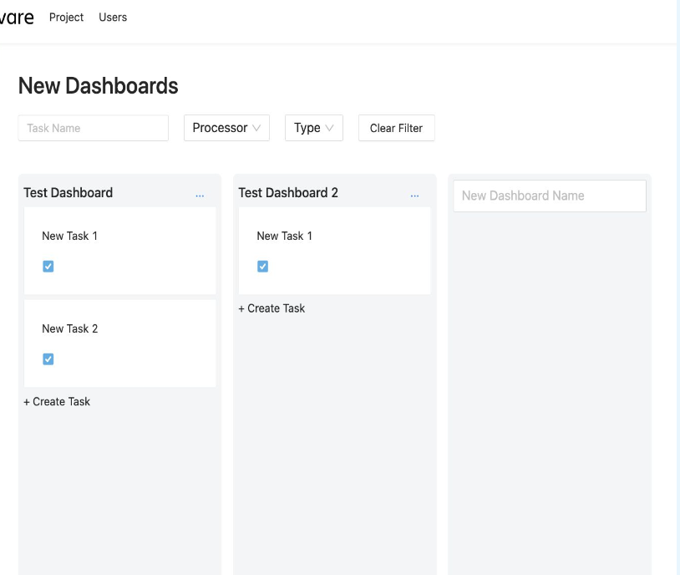Toggle checkbox on New Task 1 in Test Dashboard

point(48,266)
